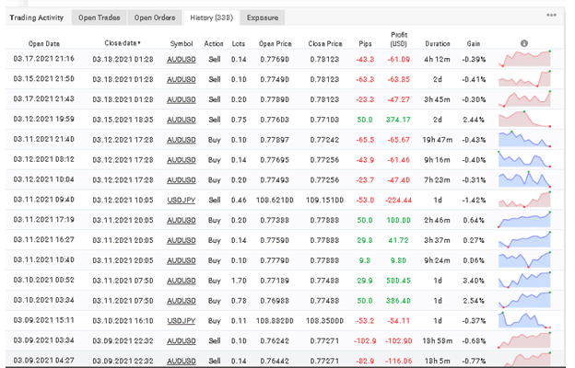575x368 pixels.
Task: View sparkline chart for 374.17 profit trade
Action: (x=524, y=119)
